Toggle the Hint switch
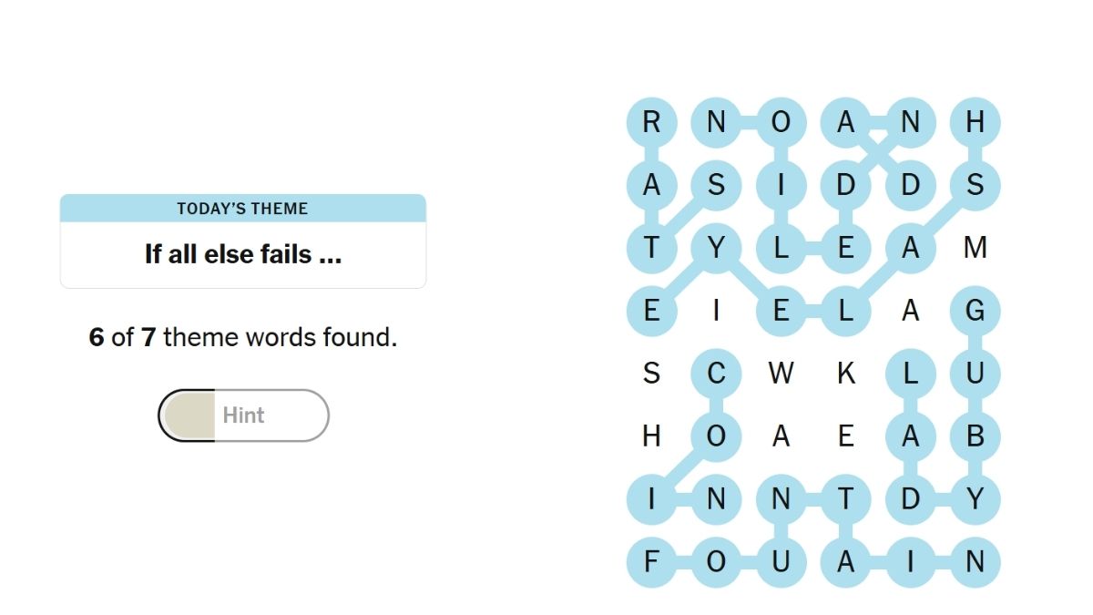1093x615 pixels. [242, 415]
